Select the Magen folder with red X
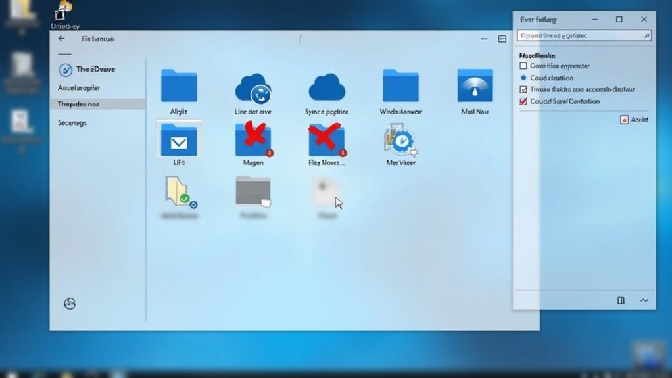672x378 pixels. coord(253,139)
